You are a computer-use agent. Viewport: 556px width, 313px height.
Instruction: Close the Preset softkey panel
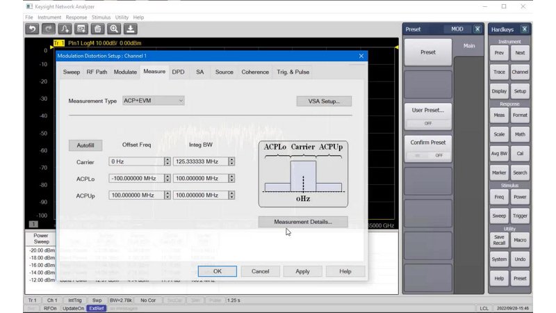[x=477, y=29]
